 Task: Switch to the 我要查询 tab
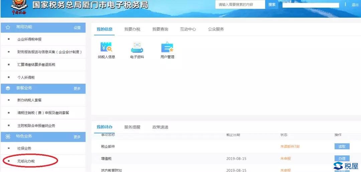160,29
